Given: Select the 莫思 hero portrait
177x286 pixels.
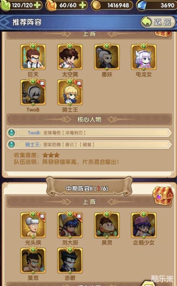Looking at the screenshot, I should click(33, 261).
